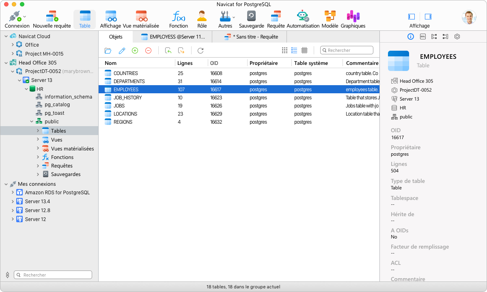This screenshot has width=487, height=292.
Task: Open the Sauvegarde toolbar icon
Action: (252, 19)
